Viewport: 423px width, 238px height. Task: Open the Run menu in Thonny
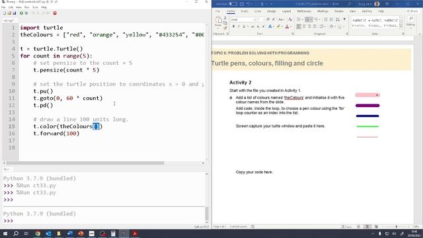[26, 7]
